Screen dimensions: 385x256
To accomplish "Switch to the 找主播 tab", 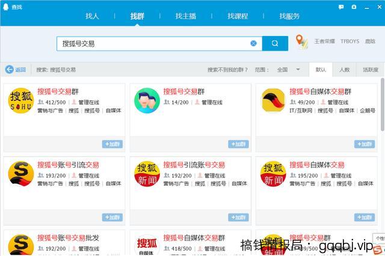I will (x=186, y=16).
